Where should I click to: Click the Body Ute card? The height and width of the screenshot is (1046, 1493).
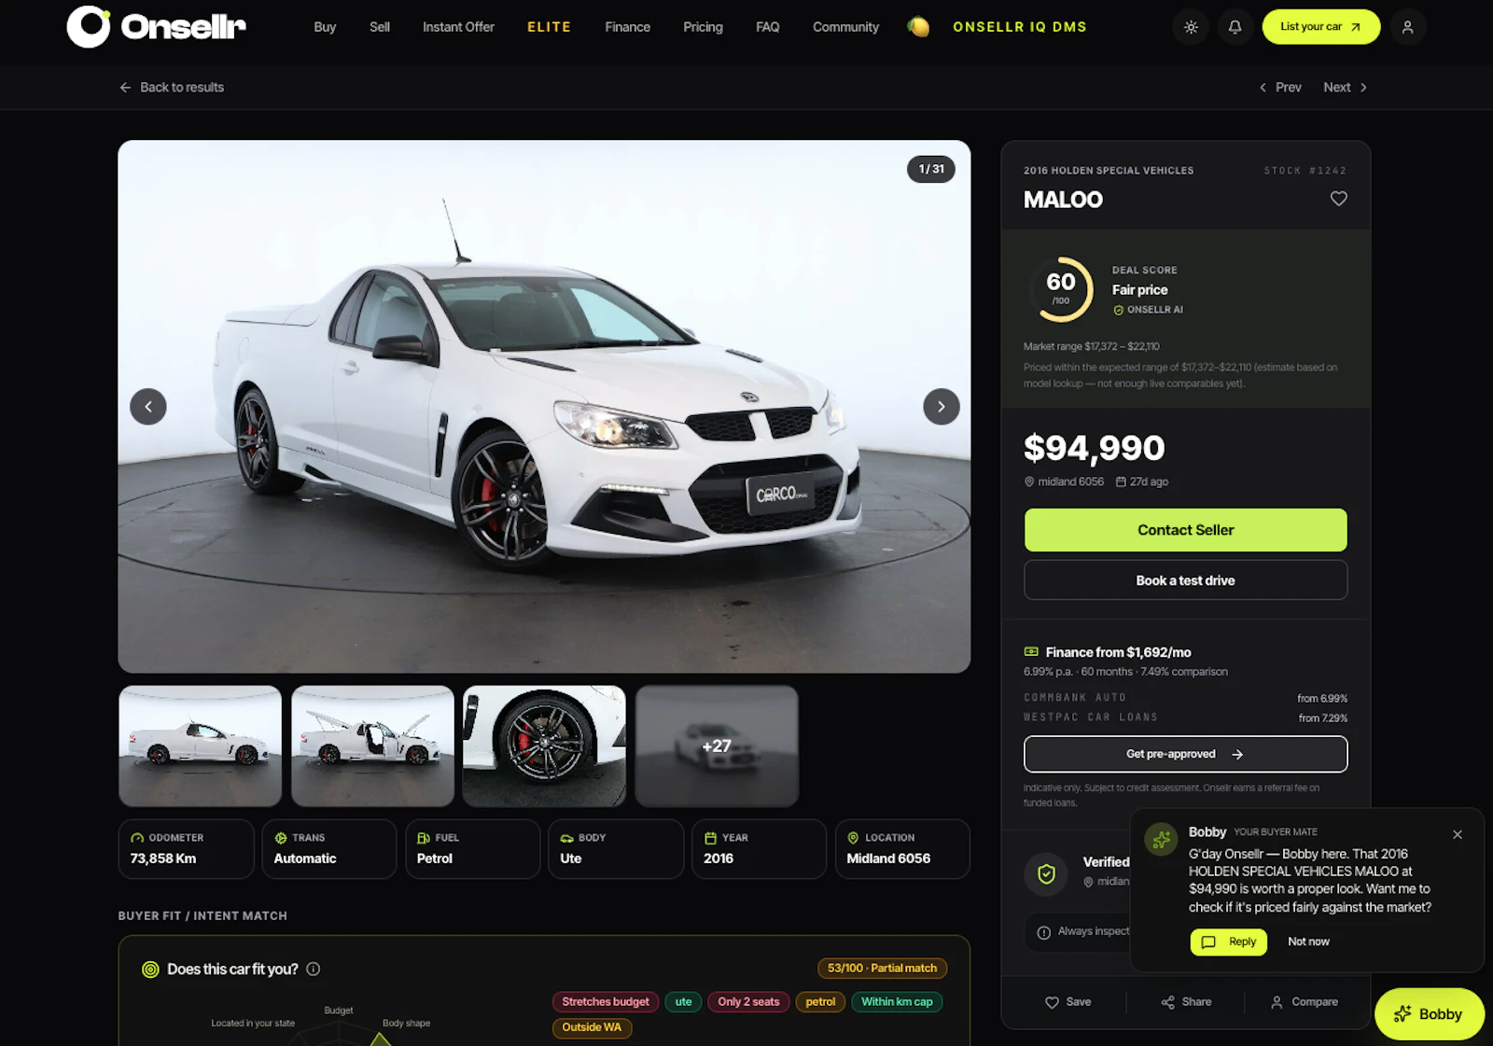(x=616, y=849)
